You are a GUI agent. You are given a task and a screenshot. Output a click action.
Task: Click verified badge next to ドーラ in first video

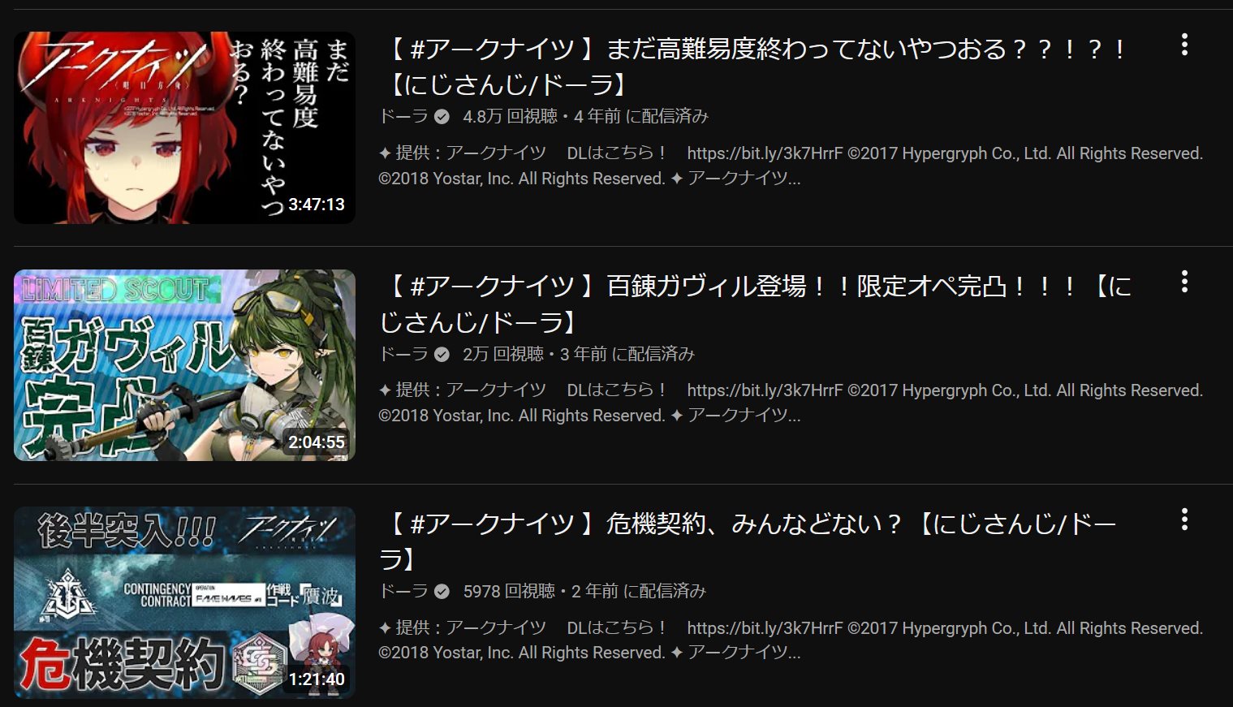pyautogui.click(x=442, y=117)
